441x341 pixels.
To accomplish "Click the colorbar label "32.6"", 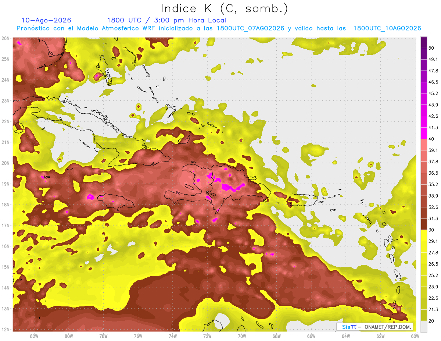I will 433,207.
